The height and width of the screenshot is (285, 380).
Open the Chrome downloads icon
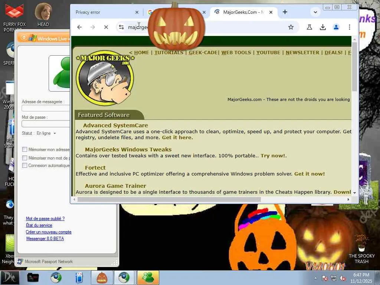coord(323,27)
